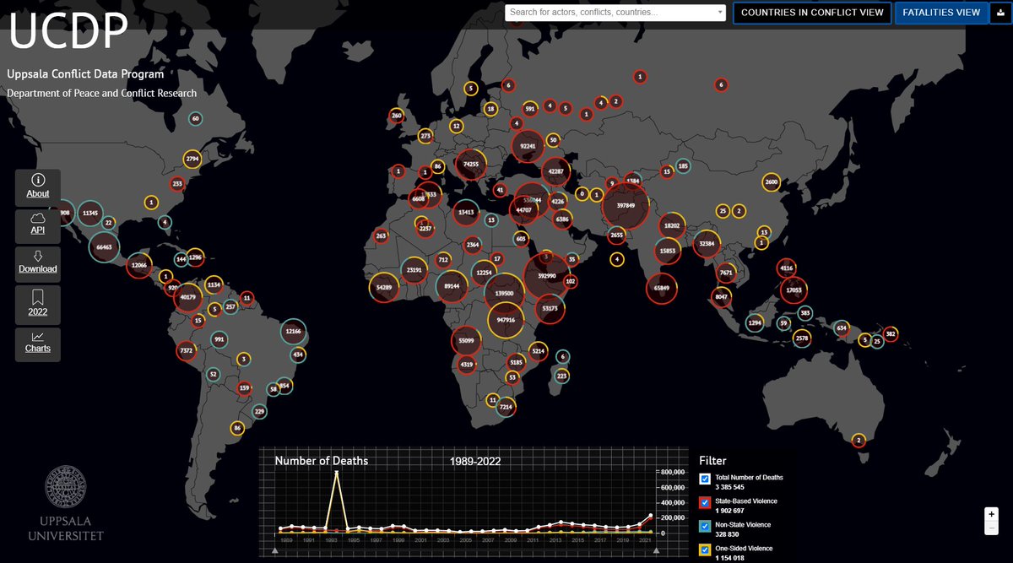1013x563 pixels.
Task: Select the 12166 bubble in Brazil
Action: point(293,331)
